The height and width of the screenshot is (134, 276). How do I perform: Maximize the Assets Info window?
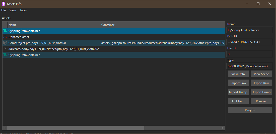tap(258, 4)
